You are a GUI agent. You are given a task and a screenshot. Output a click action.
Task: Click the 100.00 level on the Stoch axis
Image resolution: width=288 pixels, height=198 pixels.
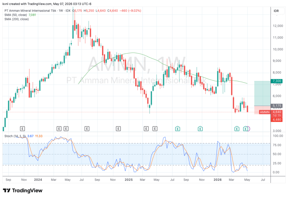point(278,136)
